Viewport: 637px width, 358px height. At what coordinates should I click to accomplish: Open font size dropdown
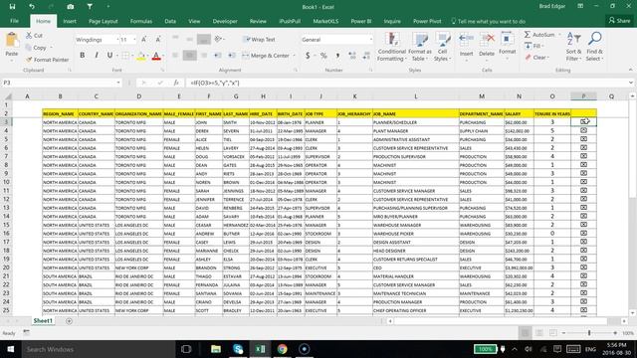(x=134, y=40)
